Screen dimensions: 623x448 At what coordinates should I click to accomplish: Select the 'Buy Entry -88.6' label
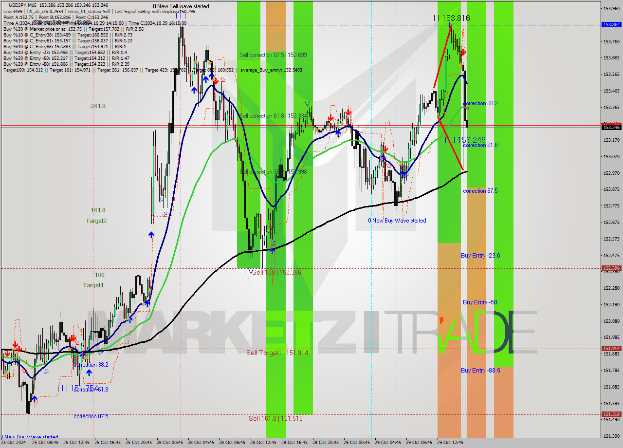tap(480, 371)
